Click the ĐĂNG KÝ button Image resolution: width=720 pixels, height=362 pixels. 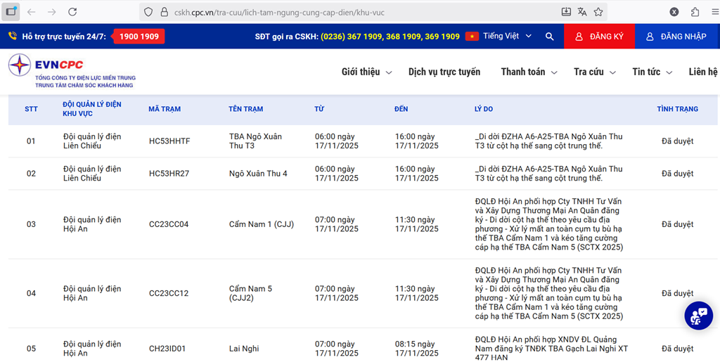(599, 36)
